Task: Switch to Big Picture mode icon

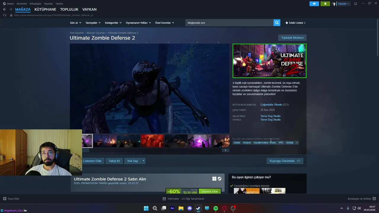Action: point(356,4)
